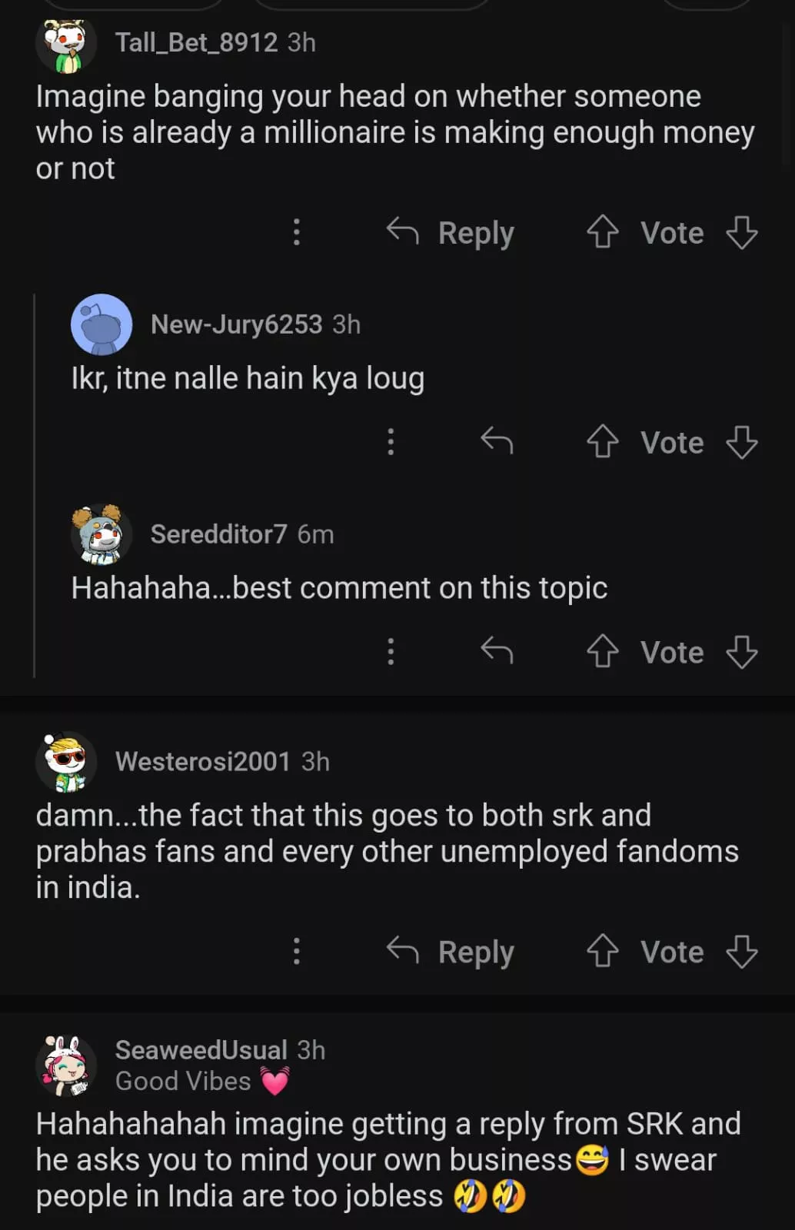Click reply arrow on Seredditor7's comment
Viewport: 795px width, 1230px height.
coord(497,651)
